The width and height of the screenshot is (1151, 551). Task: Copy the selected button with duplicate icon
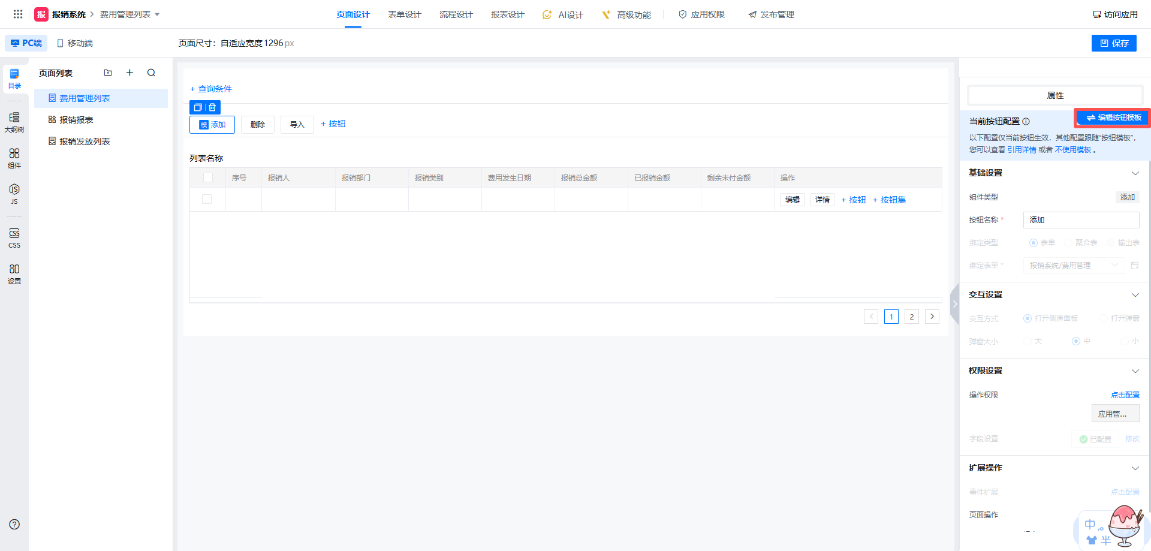click(197, 107)
